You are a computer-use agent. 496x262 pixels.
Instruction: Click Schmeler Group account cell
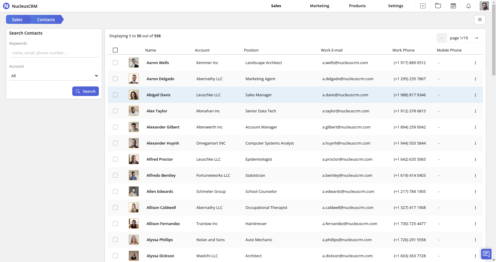click(211, 191)
